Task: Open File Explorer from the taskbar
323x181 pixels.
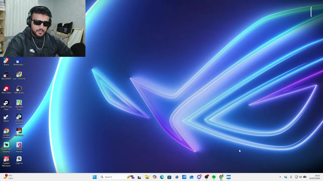Action: click(147, 177)
